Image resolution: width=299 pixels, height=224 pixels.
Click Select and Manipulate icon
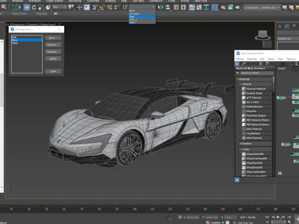(80, 7)
